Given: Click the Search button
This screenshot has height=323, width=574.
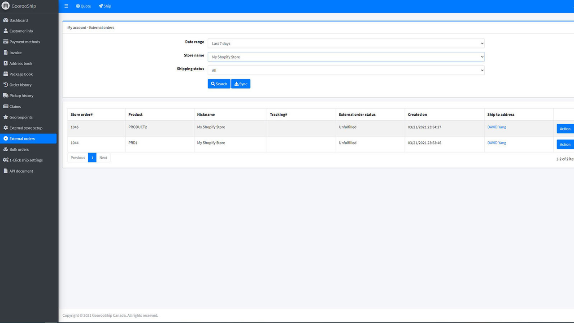Looking at the screenshot, I should pyautogui.click(x=218, y=83).
